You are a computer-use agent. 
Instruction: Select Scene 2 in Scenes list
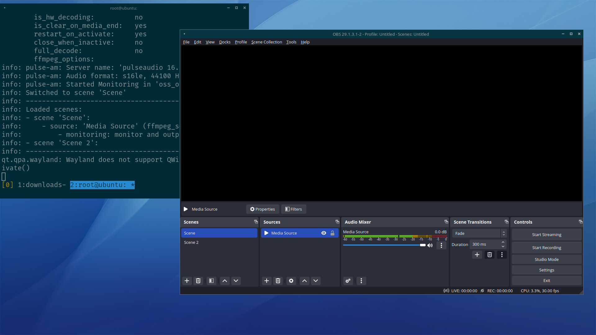tap(219, 242)
